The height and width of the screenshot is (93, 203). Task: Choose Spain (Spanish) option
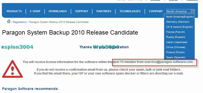pyautogui.click(x=176, y=57)
